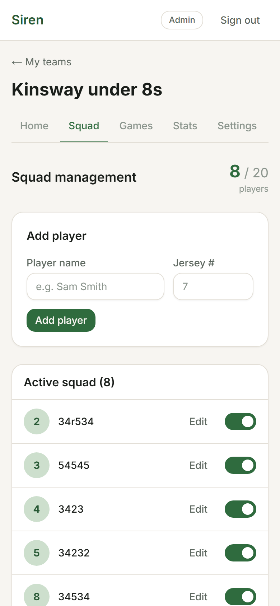Click jersey number 8 badge
Image resolution: width=280 pixels, height=606 pixels.
click(x=37, y=596)
